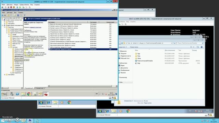
Task: Open Буфер обмена menu in 2008R2 VM window
Action: click(24, 4)
